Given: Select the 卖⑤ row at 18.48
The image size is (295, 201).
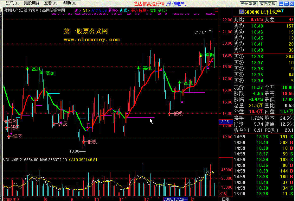Looking at the screenshot, I should pyautogui.click(x=264, y=26).
